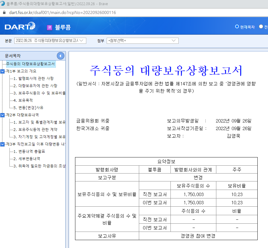268x248 pixels.
Task: Click the report title 주식등의 대량보유상황보고서
Action: tap(166, 71)
